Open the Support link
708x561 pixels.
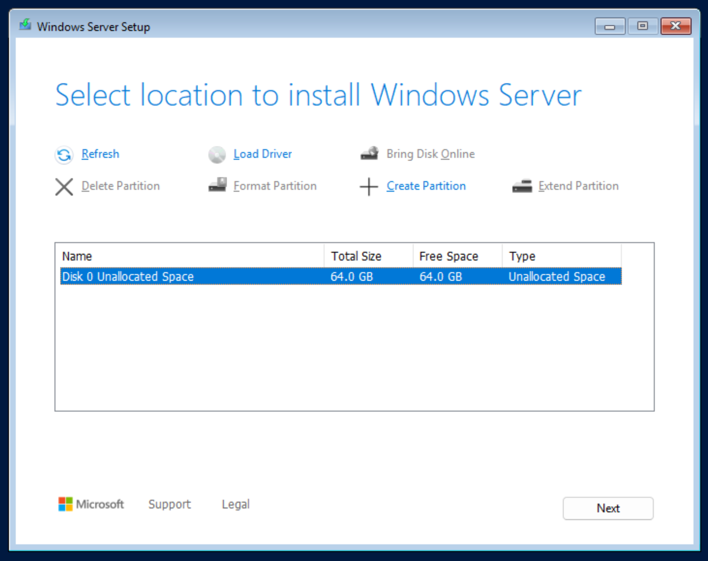(x=169, y=504)
